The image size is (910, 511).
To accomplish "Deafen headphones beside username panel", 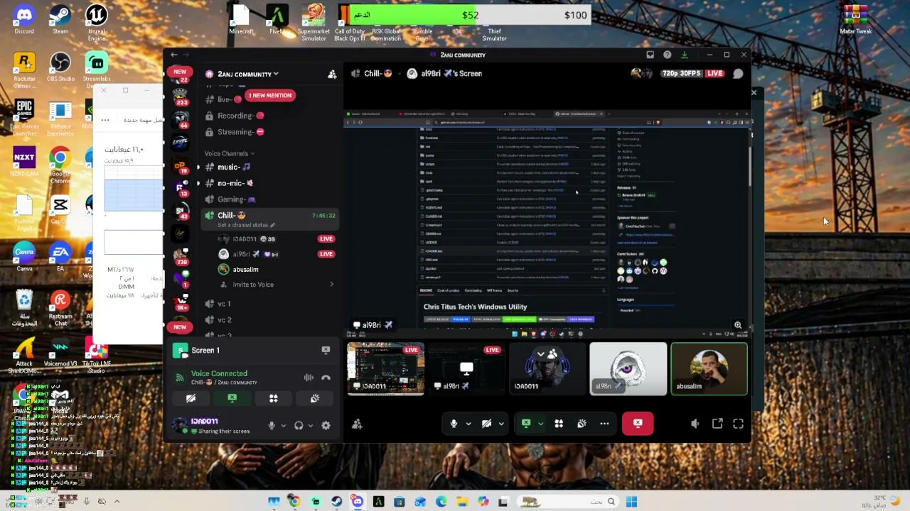I will 299,425.
